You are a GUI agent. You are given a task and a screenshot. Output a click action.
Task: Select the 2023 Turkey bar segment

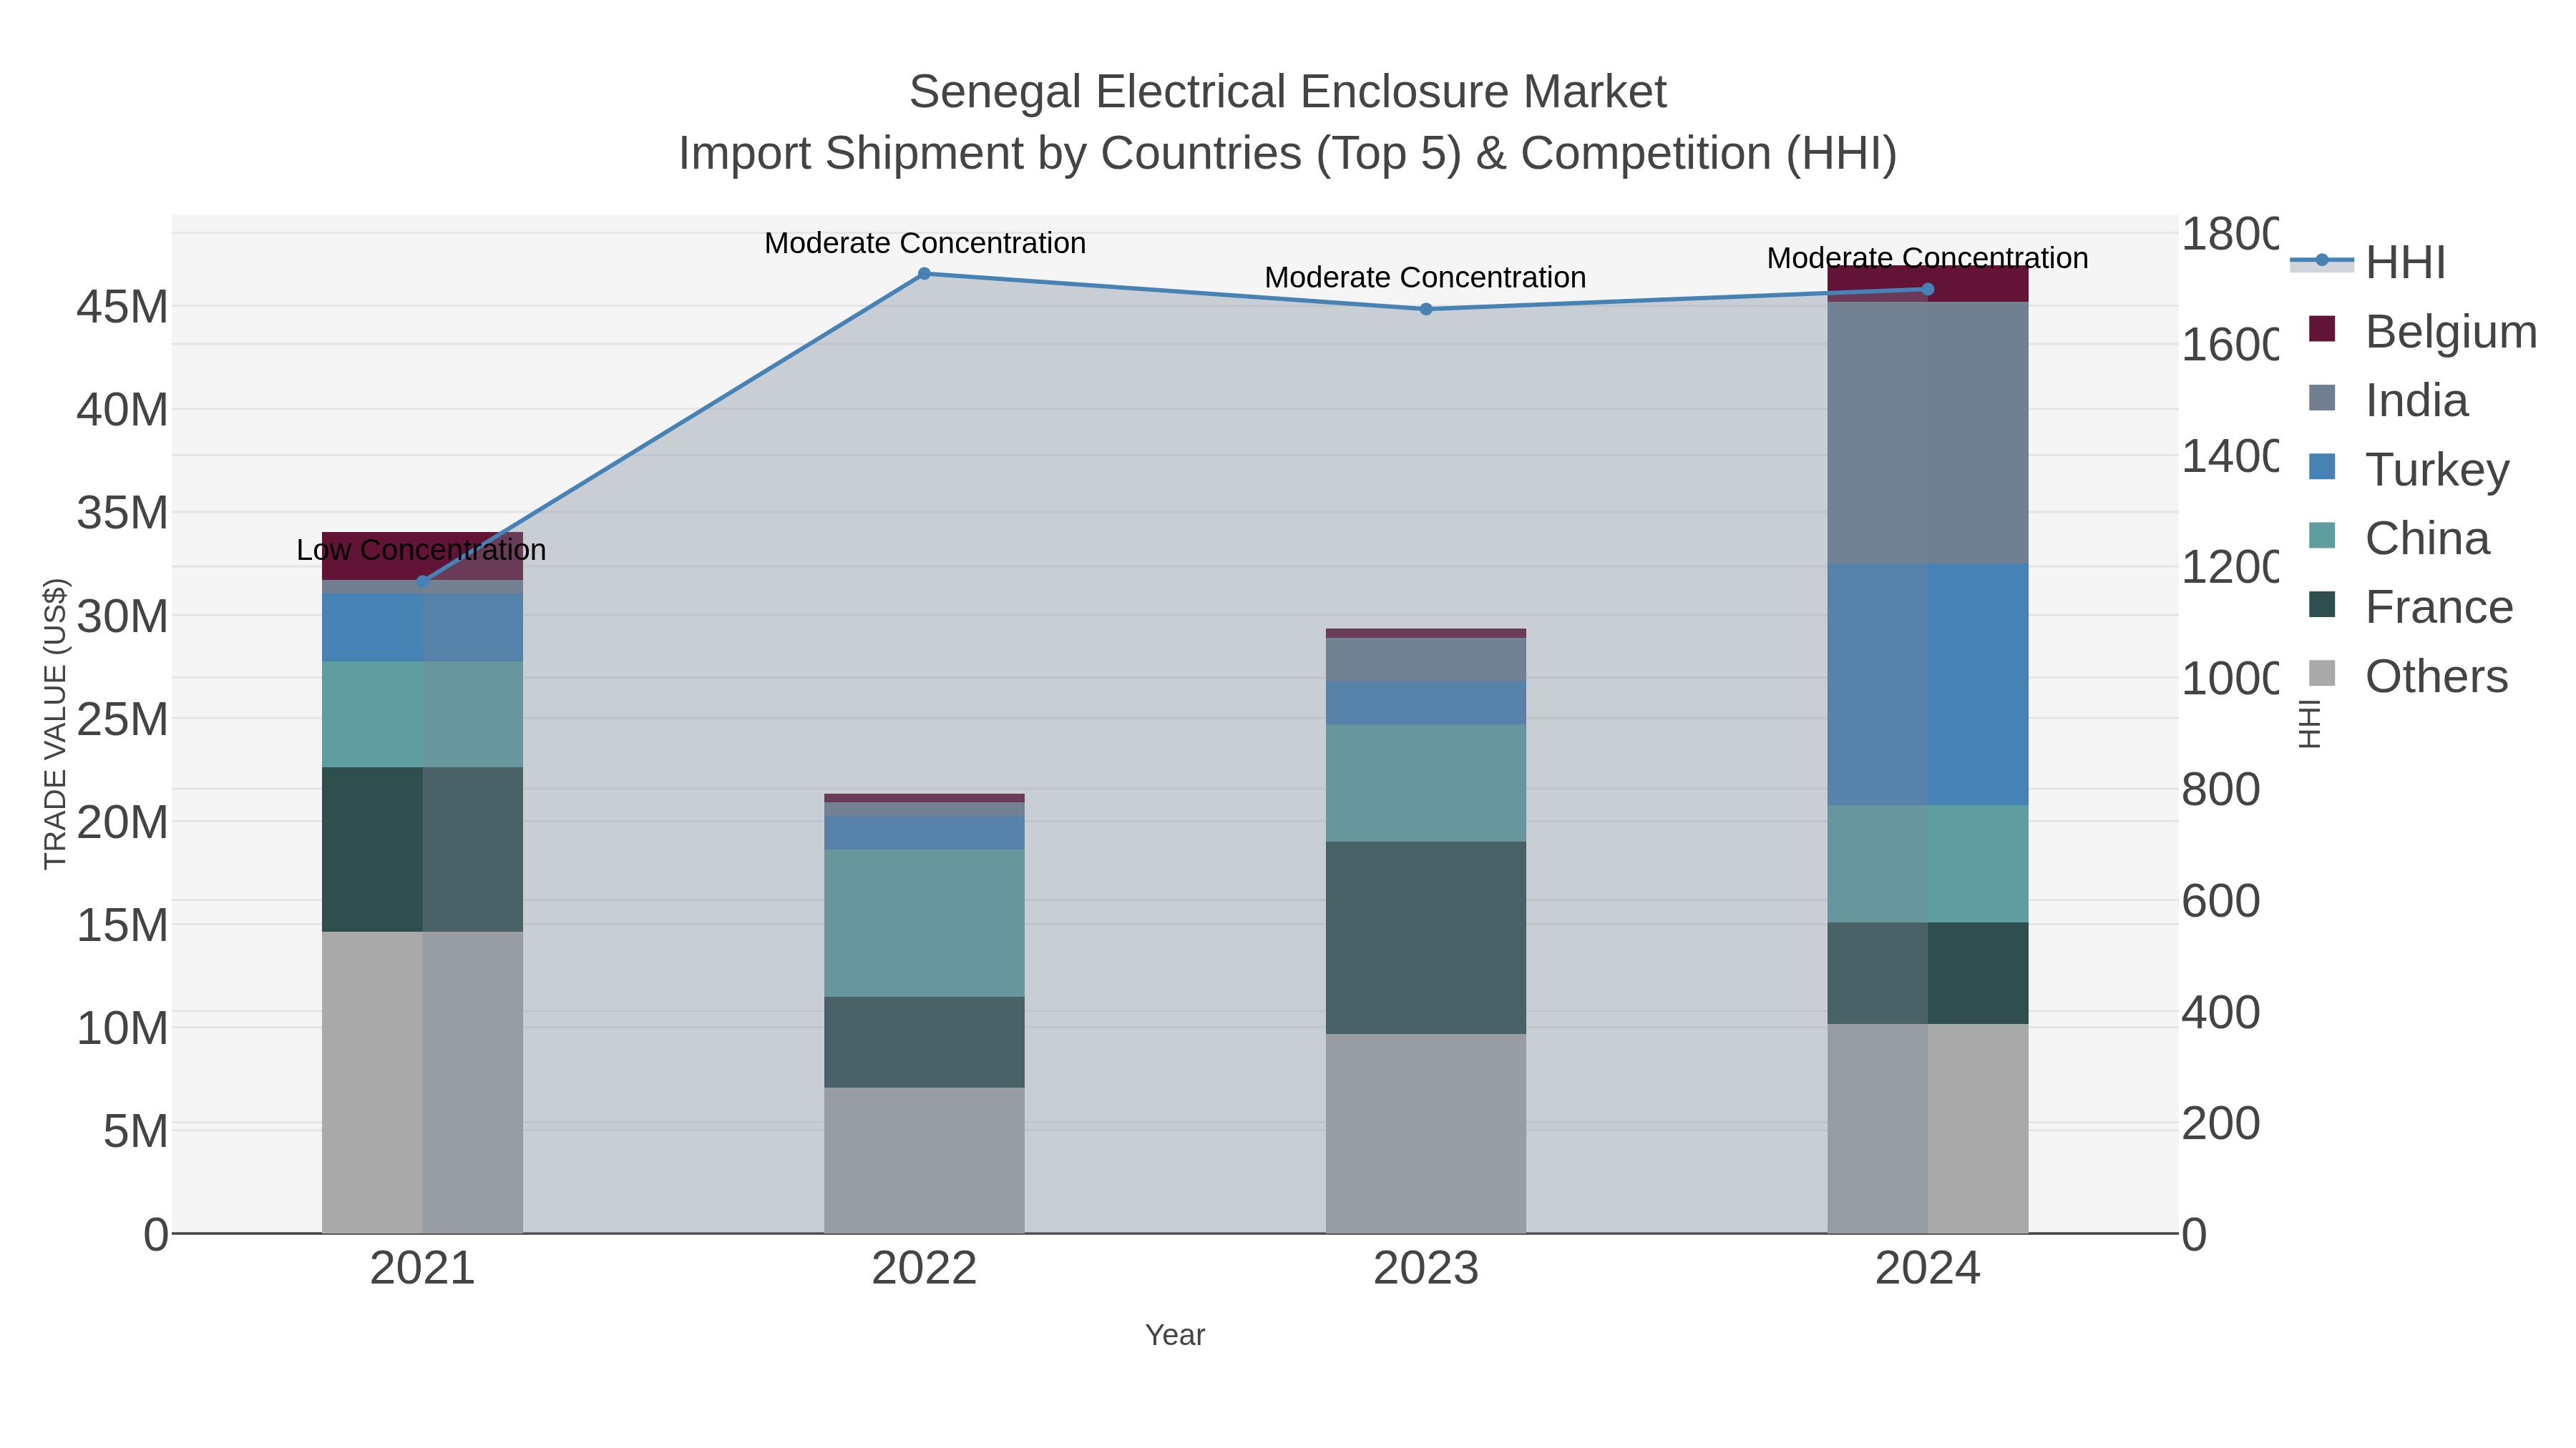[1426, 702]
